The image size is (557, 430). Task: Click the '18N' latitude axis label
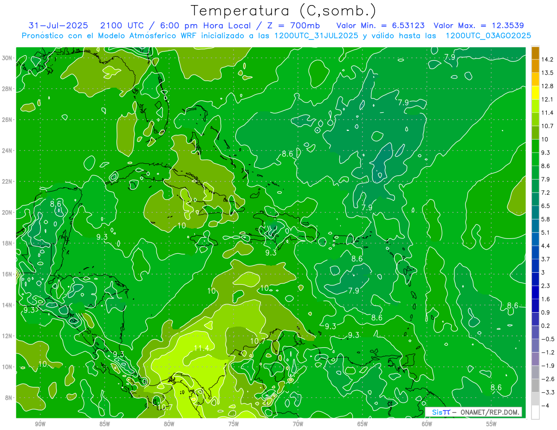click(x=7, y=243)
